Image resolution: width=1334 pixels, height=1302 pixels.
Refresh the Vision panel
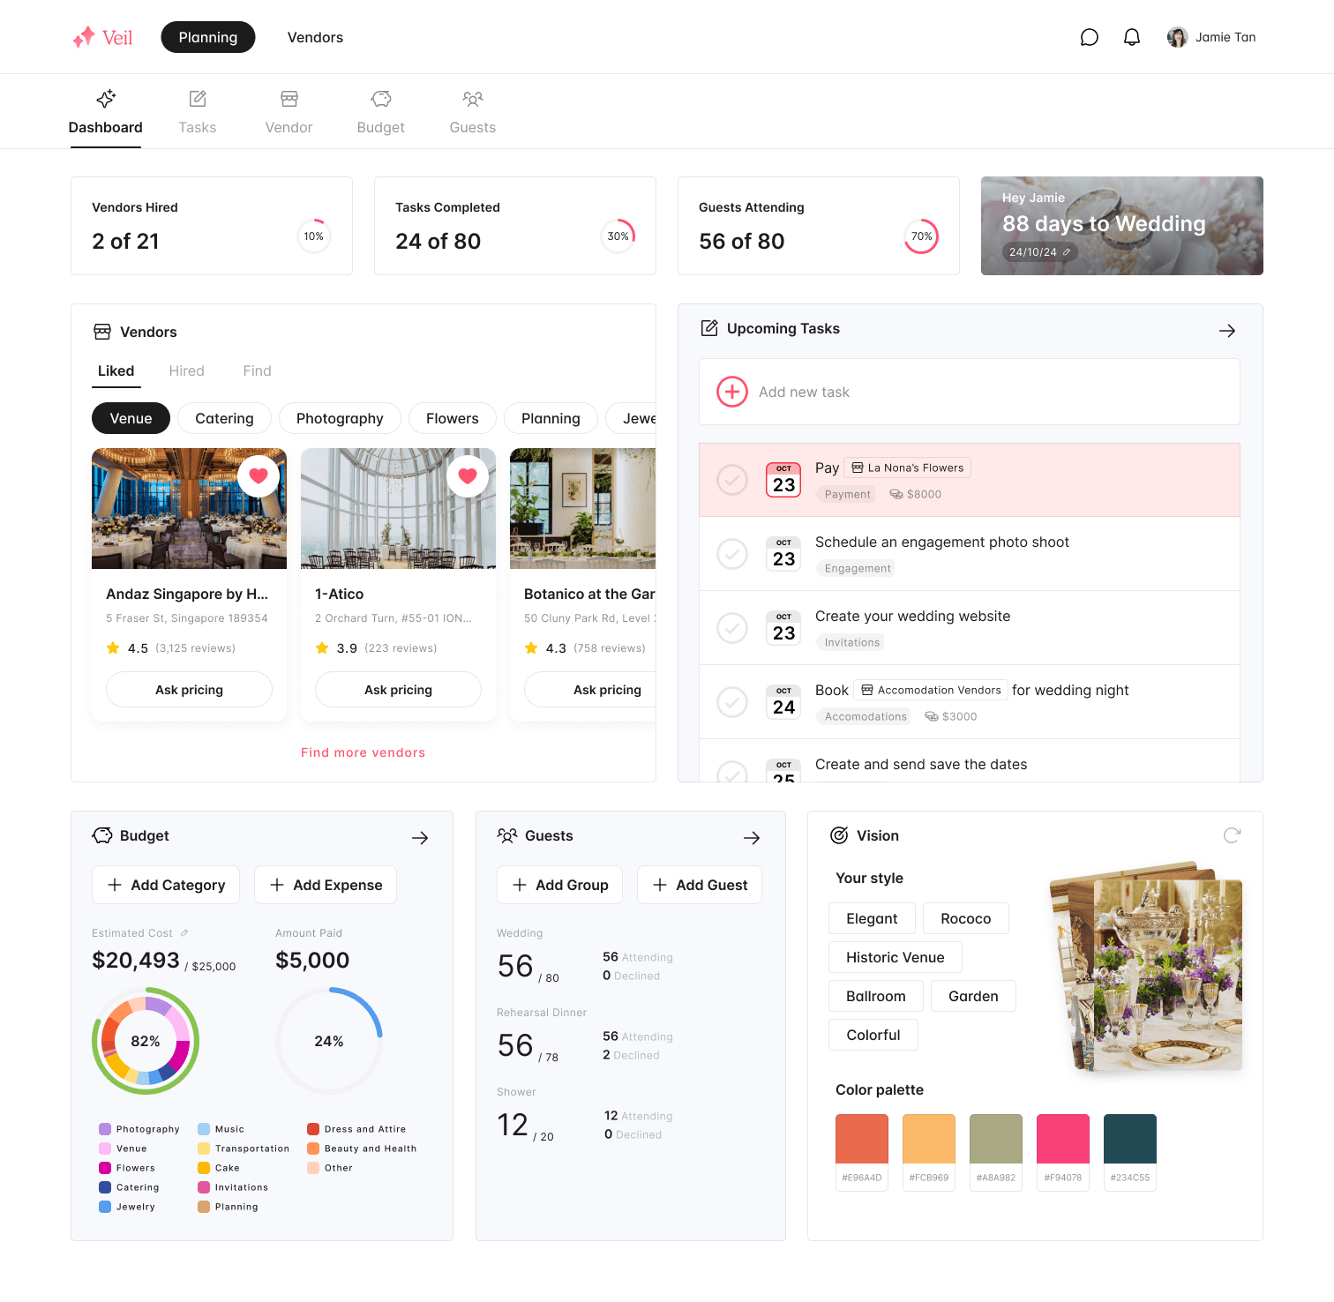[1233, 835]
